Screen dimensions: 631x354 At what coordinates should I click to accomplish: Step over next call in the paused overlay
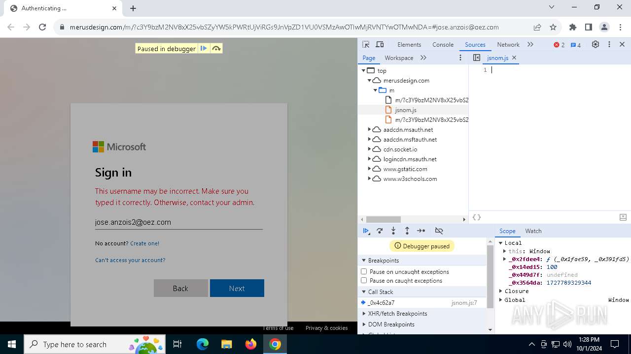coord(216,48)
